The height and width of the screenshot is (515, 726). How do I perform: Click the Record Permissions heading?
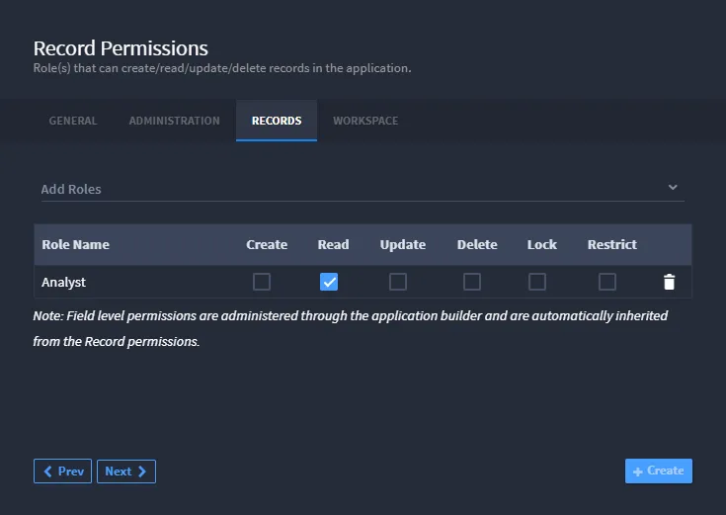click(x=121, y=48)
